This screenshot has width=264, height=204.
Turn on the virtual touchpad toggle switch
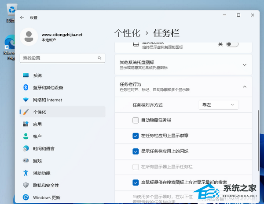tap(232, 44)
